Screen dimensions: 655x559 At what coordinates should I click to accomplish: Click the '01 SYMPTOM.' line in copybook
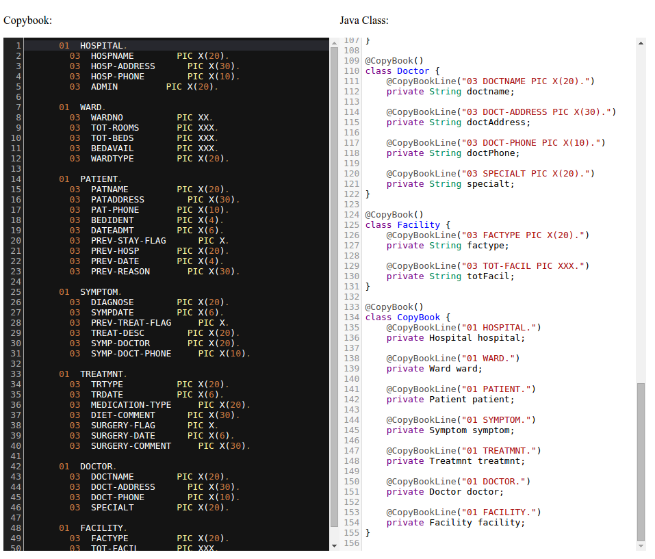click(90, 291)
